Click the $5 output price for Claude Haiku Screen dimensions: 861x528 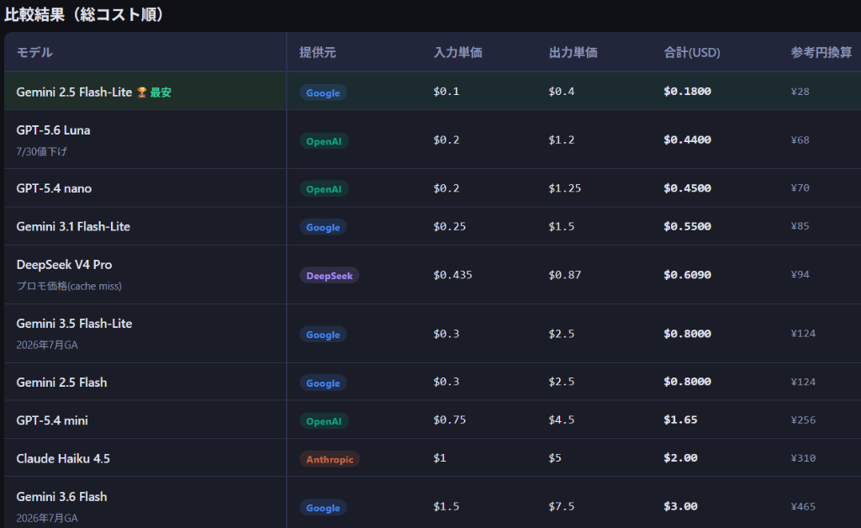(555, 457)
